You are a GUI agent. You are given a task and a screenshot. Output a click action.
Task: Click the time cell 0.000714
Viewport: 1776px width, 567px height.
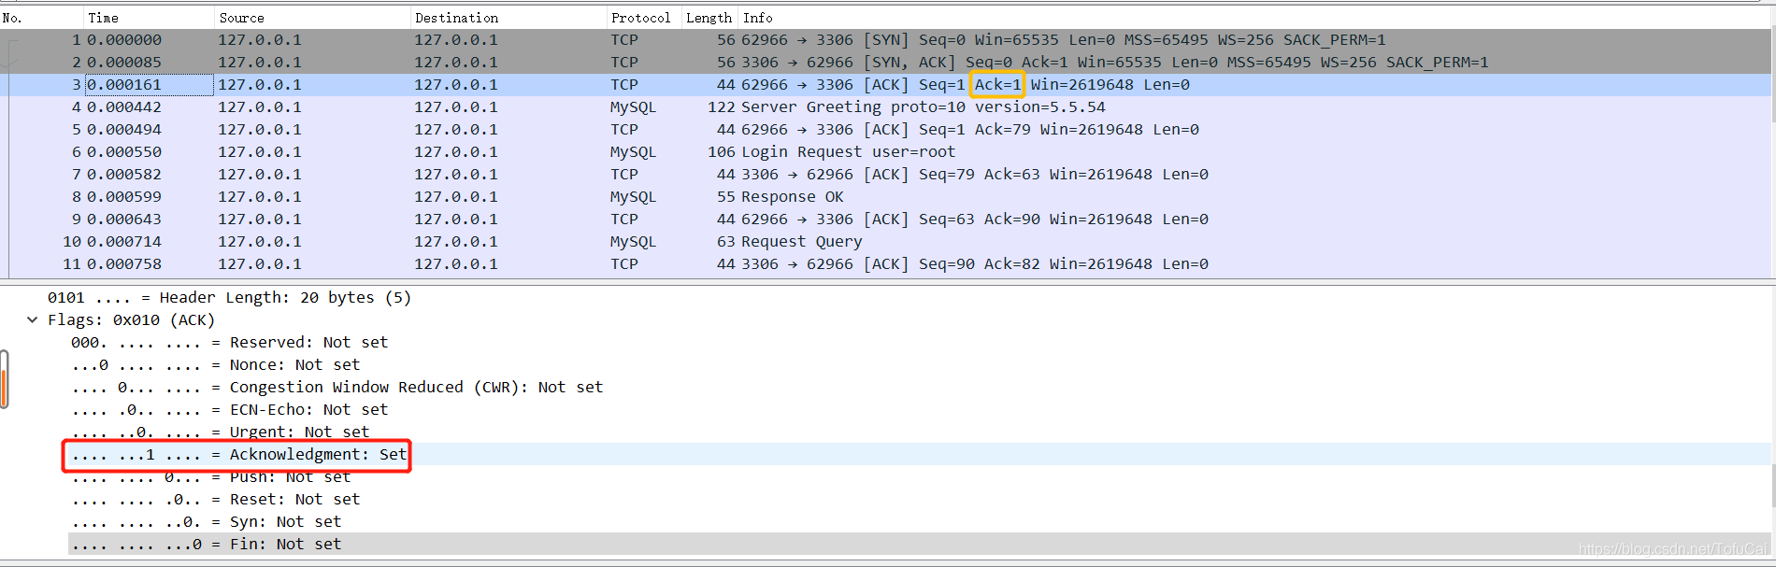tap(123, 242)
